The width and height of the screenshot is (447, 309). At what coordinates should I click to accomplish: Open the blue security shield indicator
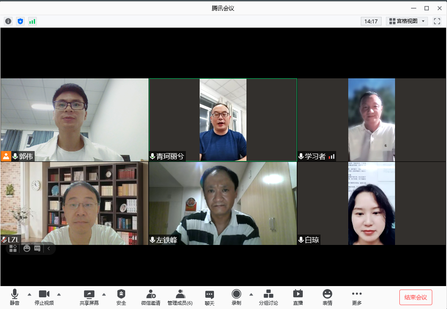pyautogui.click(x=20, y=21)
